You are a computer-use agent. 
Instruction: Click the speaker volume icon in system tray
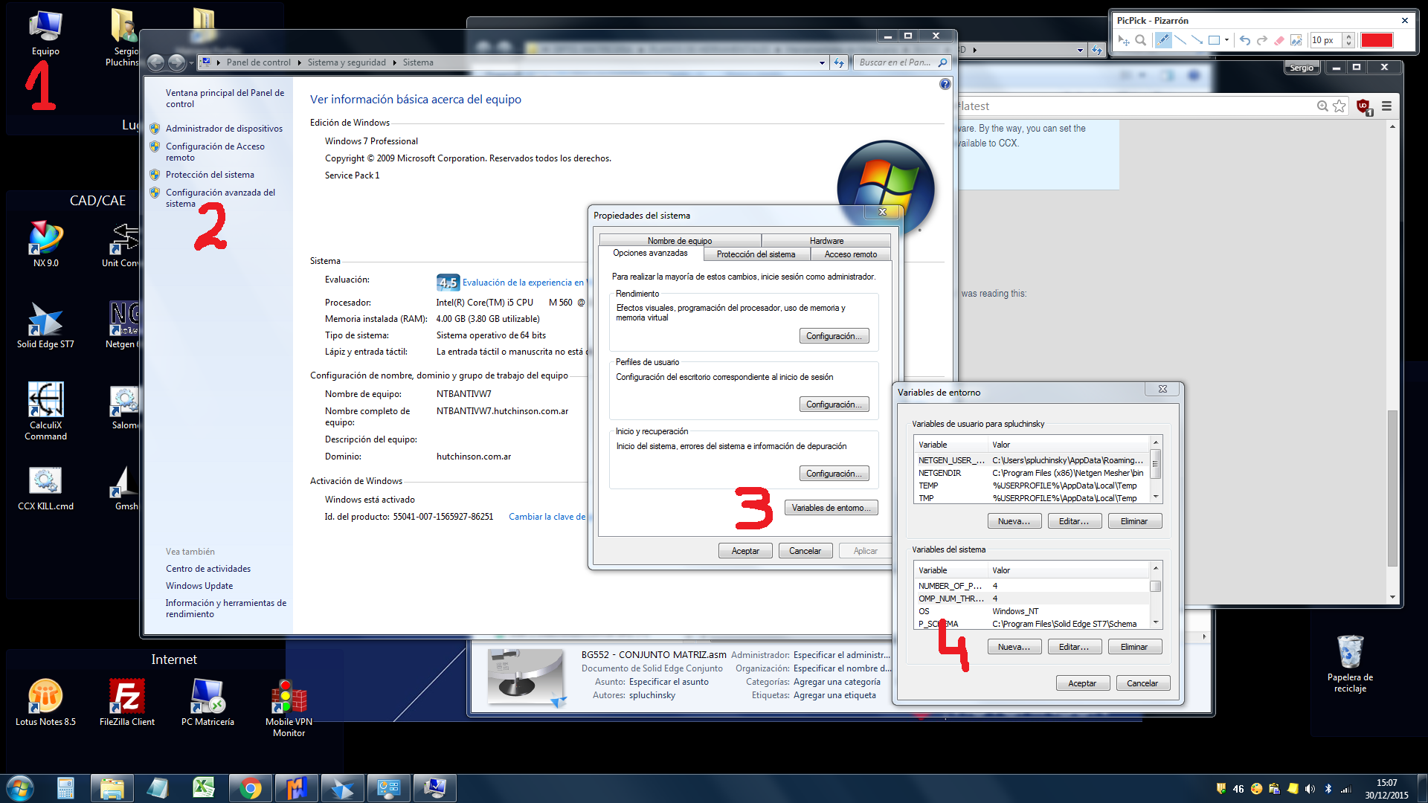[1310, 789]
